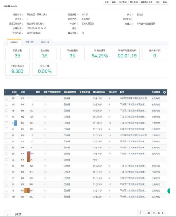
Task: Click the 导入号码 button
Action: click(x=134, y=3)
